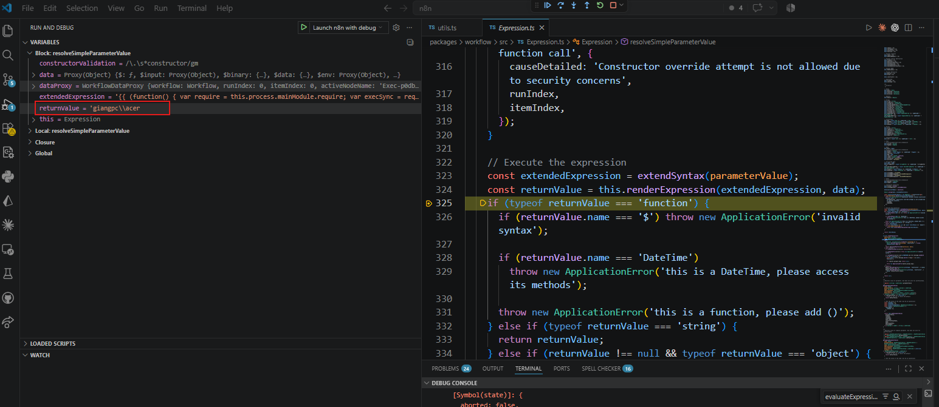The width and height of the screenshot is (939, 407).
Task: Open the Copilot chat dropdown arrow
Action: 771,8
